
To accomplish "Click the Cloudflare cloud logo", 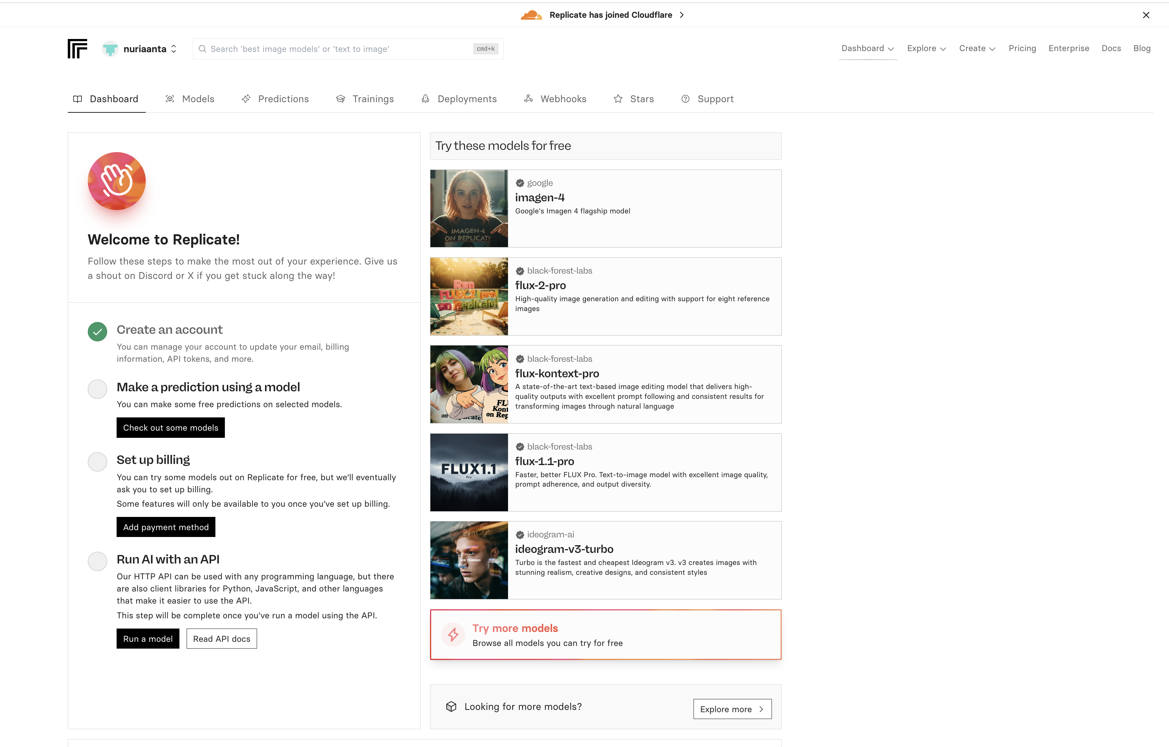I will point(531,15).
